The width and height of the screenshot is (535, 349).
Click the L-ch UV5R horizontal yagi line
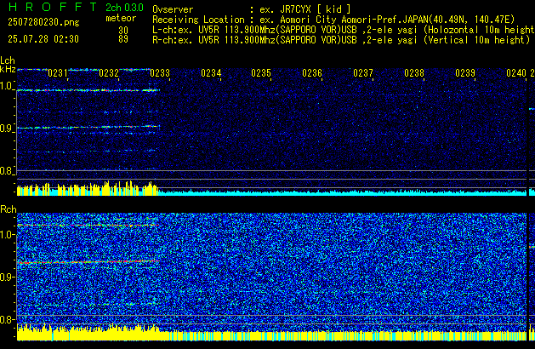tap(344, 30)
